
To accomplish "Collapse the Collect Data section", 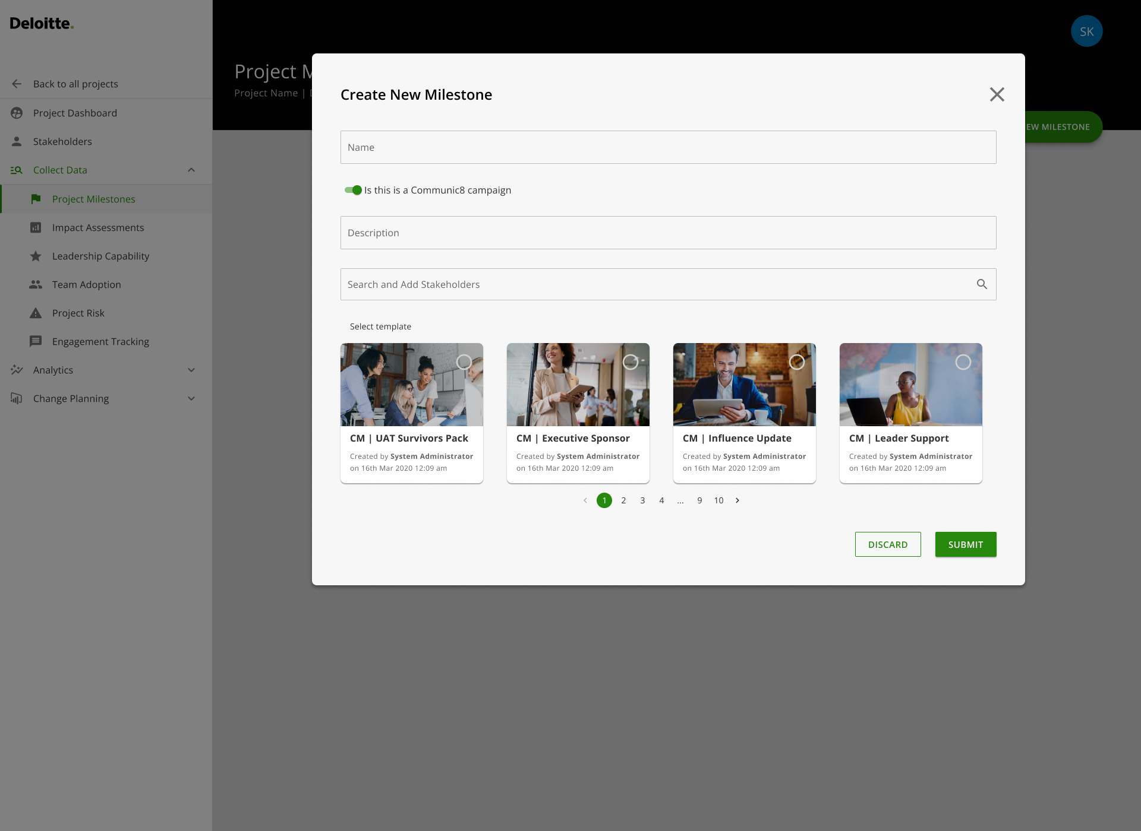I will click(x=191, y=170).
